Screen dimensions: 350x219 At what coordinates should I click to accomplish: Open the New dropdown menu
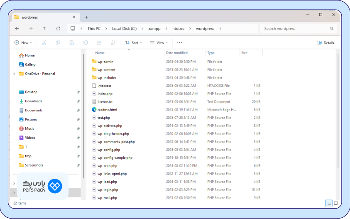point(23,43)
